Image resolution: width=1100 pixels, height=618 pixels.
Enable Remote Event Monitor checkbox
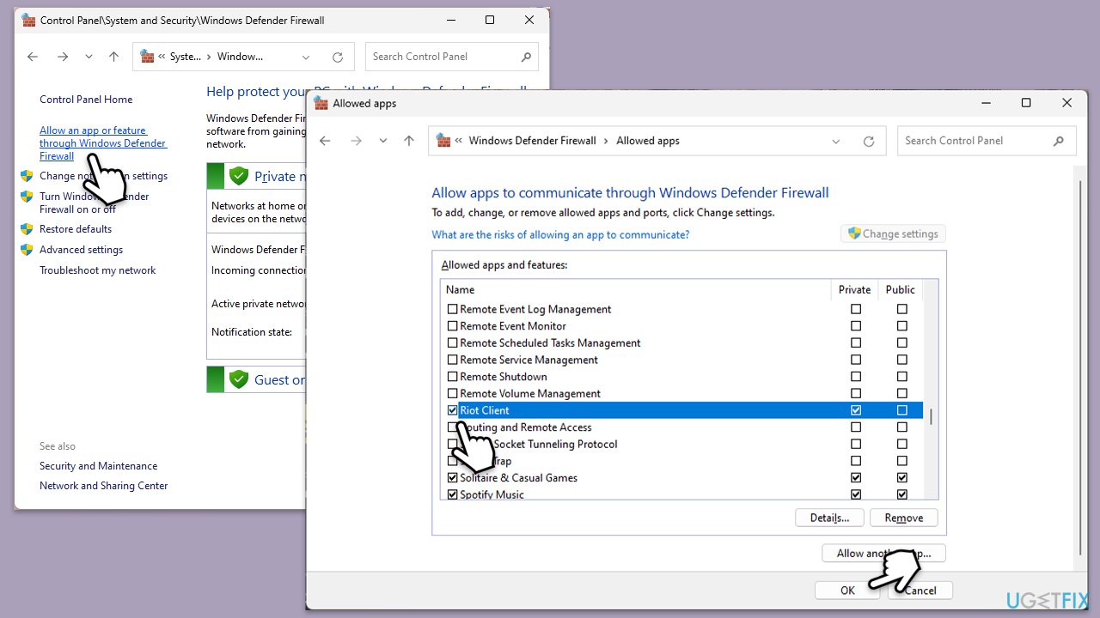[453, 326]
